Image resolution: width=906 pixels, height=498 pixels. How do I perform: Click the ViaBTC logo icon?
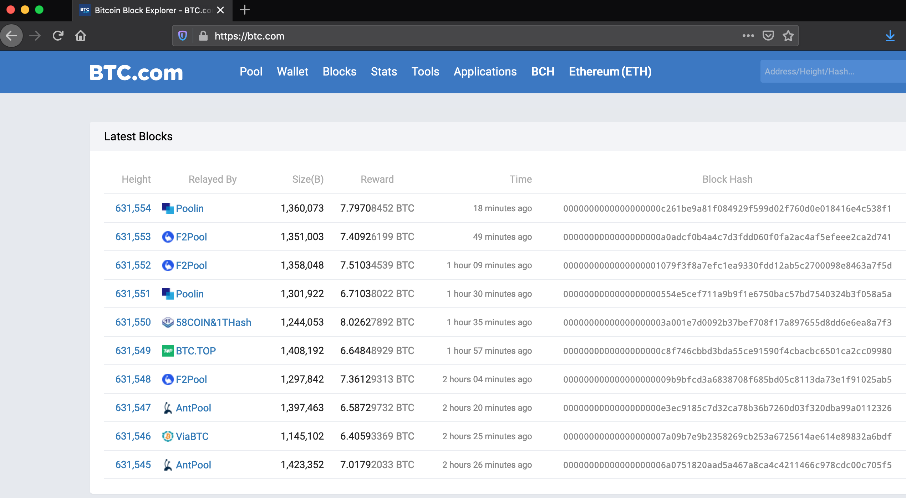point(168,436)
